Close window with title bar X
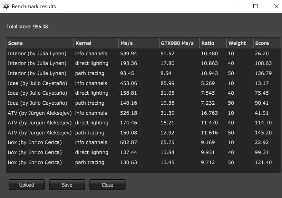 [x=276, y=6]
